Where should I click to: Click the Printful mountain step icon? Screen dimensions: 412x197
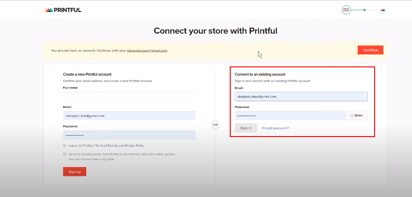click(x=382, y=10)
